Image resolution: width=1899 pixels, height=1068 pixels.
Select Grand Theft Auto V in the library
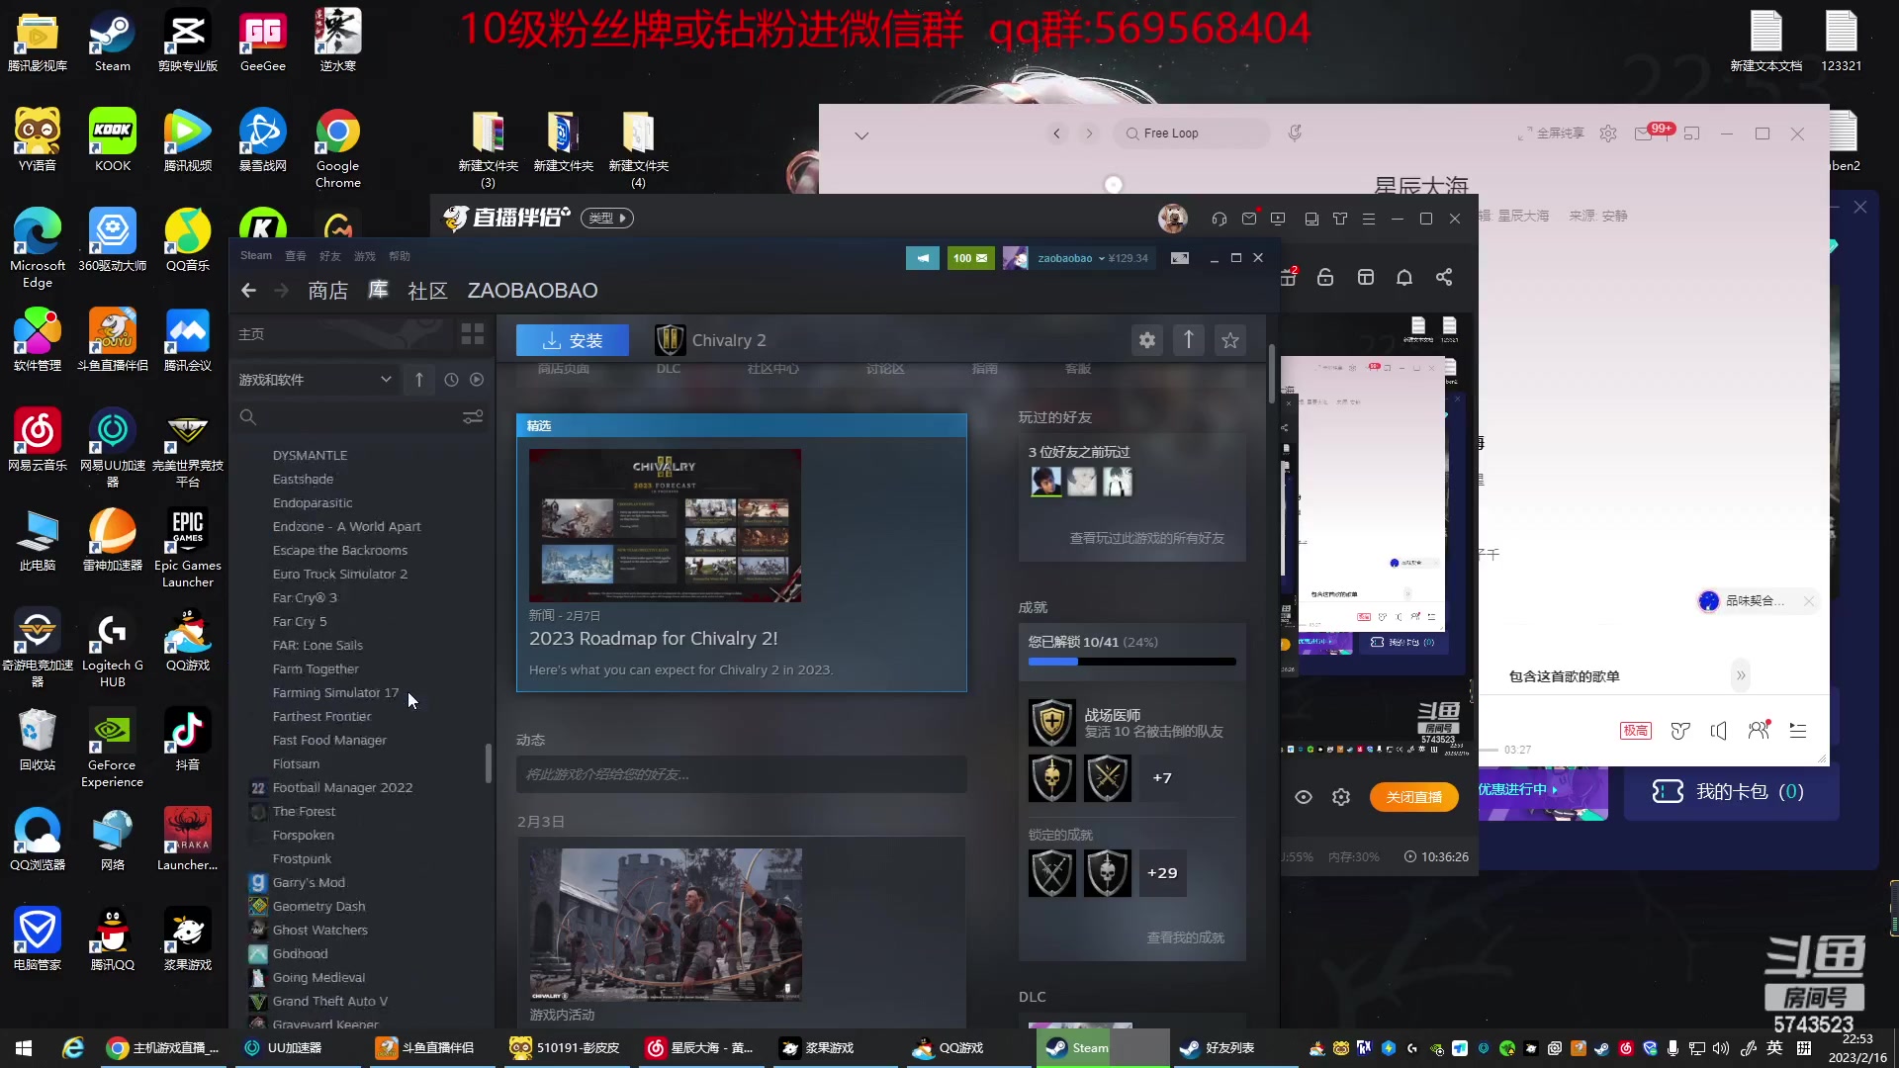329,1001
